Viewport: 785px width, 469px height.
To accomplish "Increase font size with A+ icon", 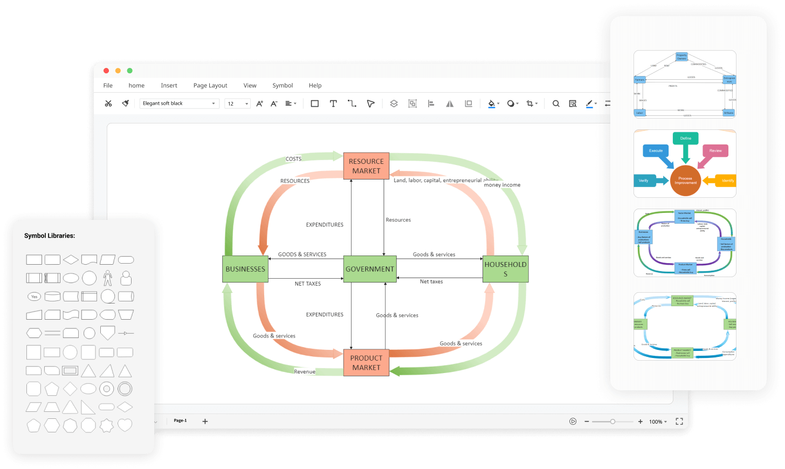I will point(259,104).
